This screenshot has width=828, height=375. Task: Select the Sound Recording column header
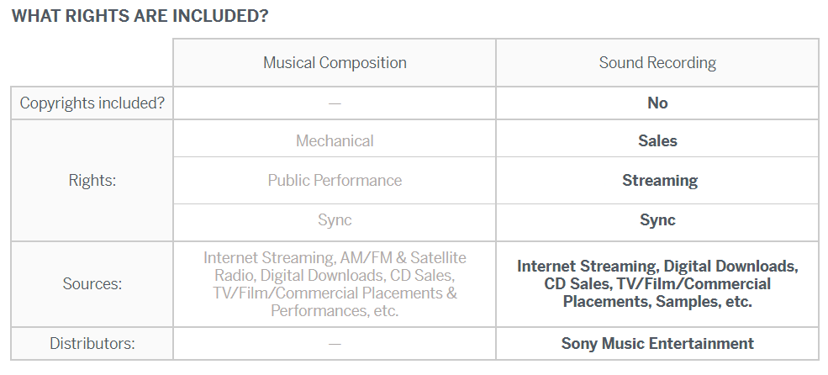click(x=657, y=63)
